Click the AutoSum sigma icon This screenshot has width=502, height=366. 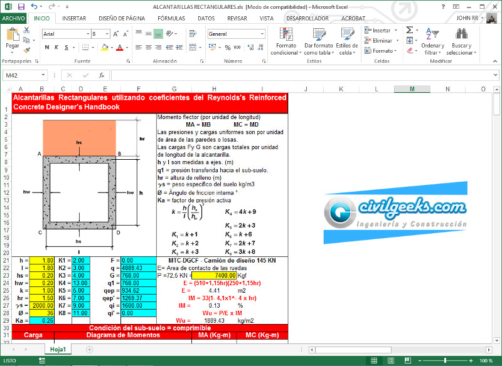click(x=409, y=29)
